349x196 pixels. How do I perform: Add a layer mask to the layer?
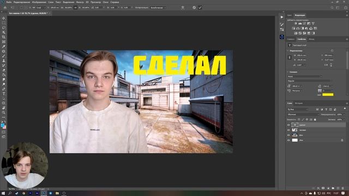[x=323, y=188]
